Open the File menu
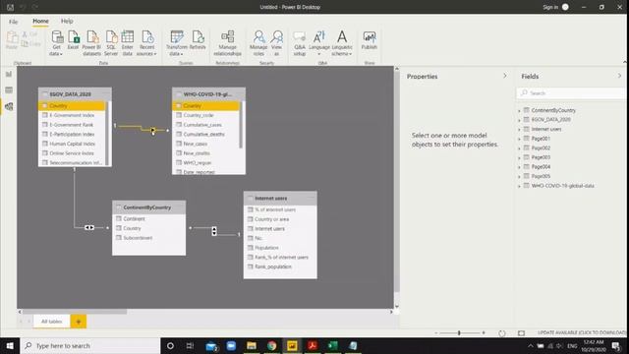 (x=13, y=22)
